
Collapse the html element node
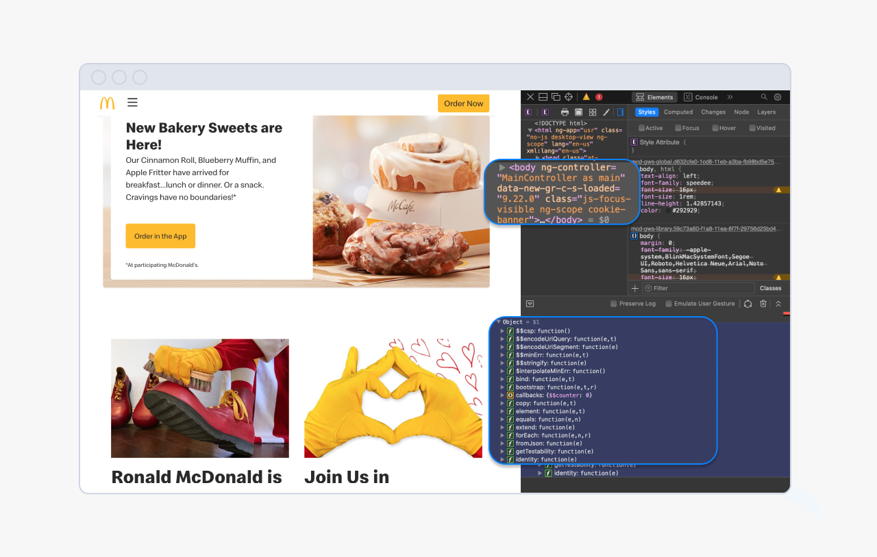tap(530, 130)
